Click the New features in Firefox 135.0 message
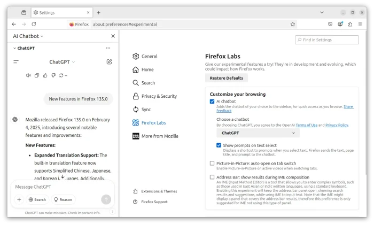This screenshot has height=225, width=374. 78,99
